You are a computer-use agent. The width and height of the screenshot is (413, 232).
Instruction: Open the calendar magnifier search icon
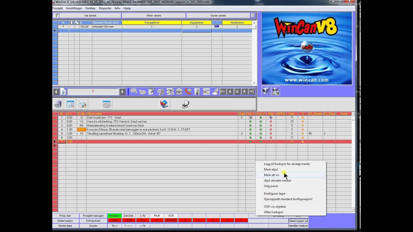click(70, 104)
